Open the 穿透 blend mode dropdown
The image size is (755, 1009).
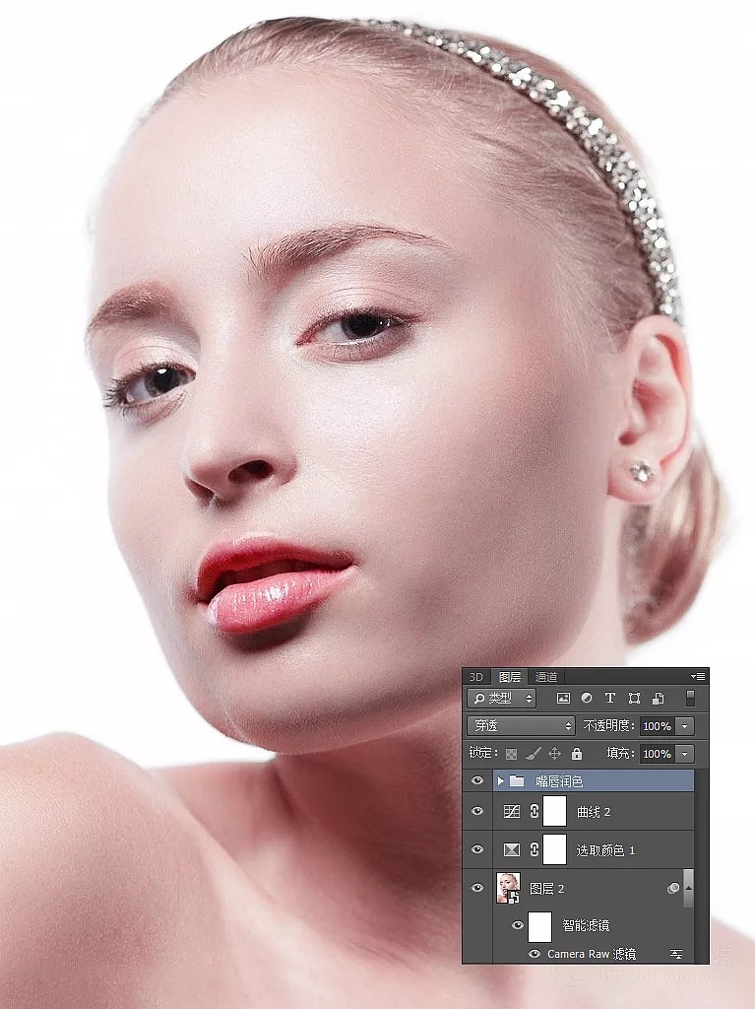(x=521, y=726)
